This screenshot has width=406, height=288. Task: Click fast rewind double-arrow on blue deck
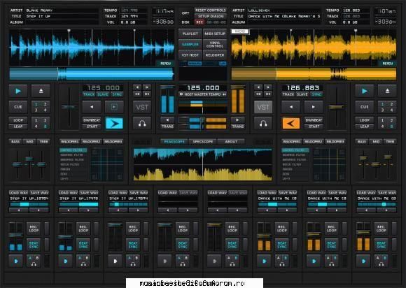click(137, 94)
